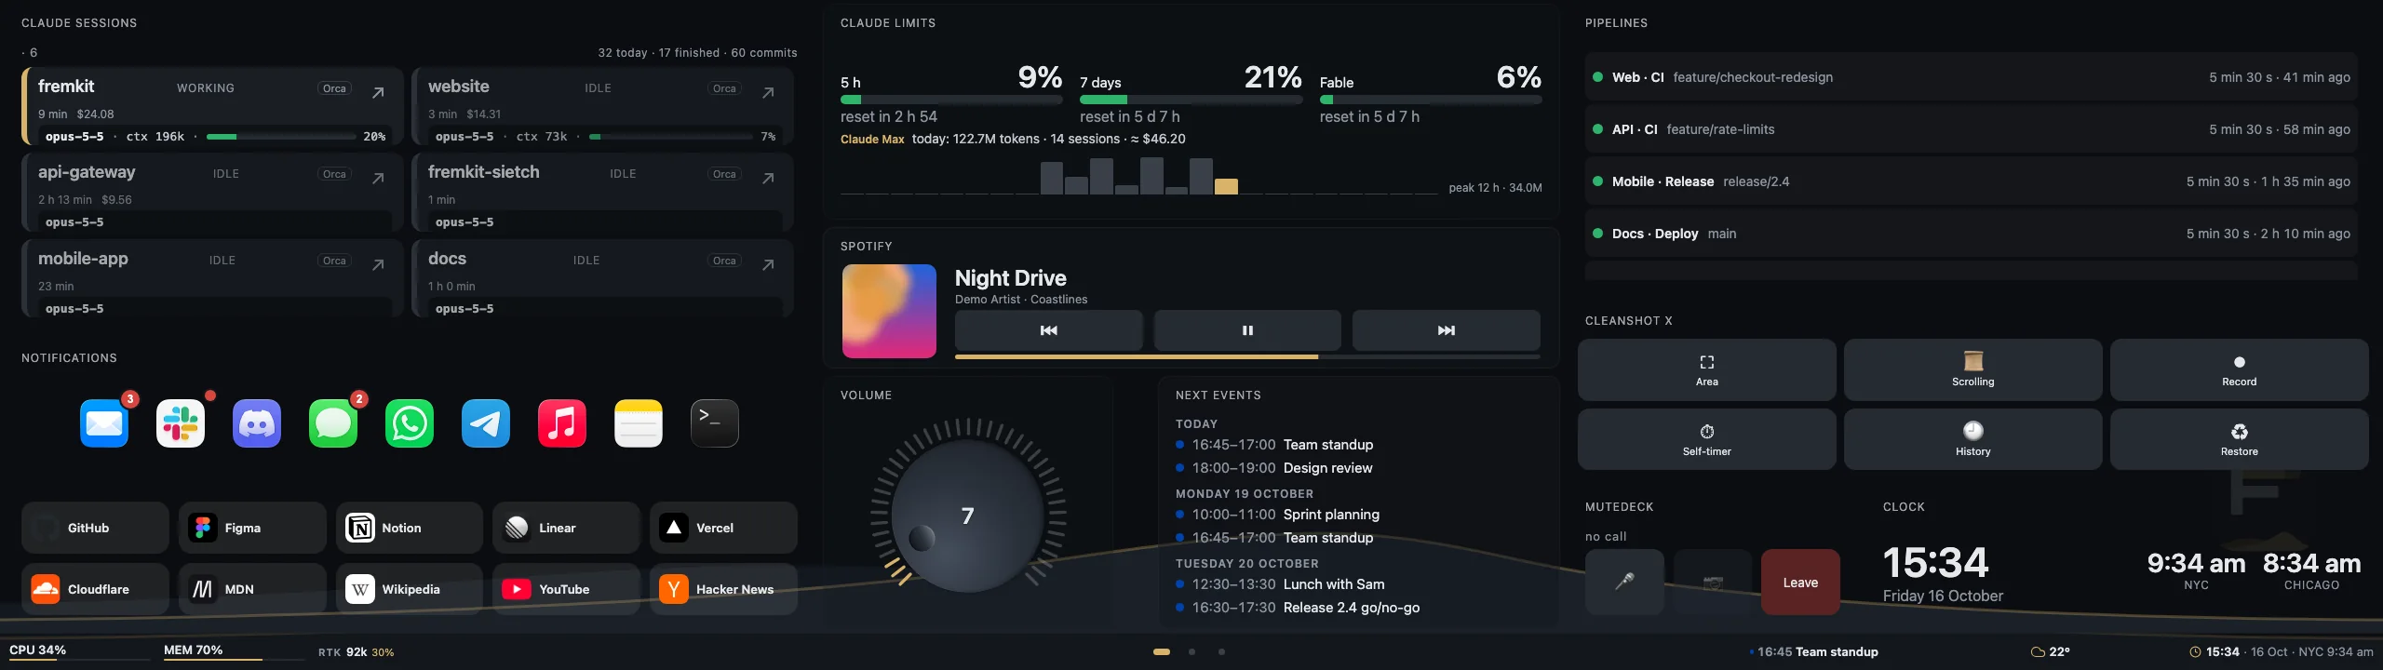Pause the Night Drive track
The image size is (2383, 670).
(1247, 330)
